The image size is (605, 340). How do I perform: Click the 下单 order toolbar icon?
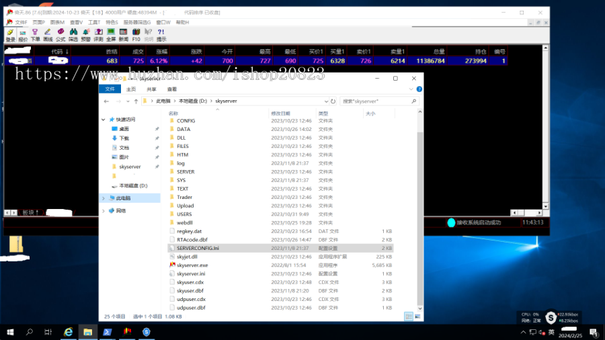pos(35,35)
